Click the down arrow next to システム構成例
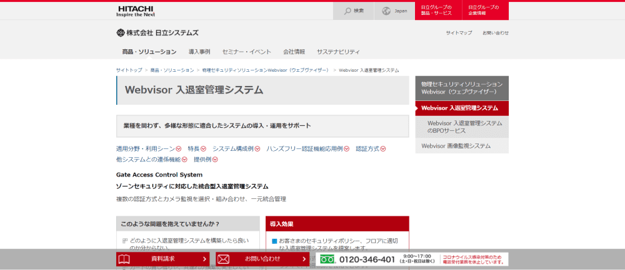625x270 pixels. (x=257, y=149)
